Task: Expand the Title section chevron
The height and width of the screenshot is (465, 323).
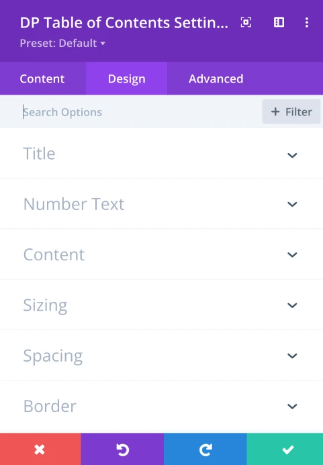Action: [292, 155]
